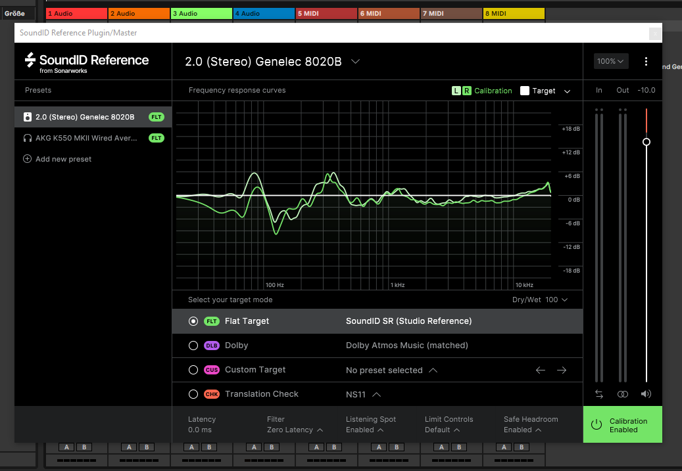Click the speaker mute volume icon

(x=646, y=394)
